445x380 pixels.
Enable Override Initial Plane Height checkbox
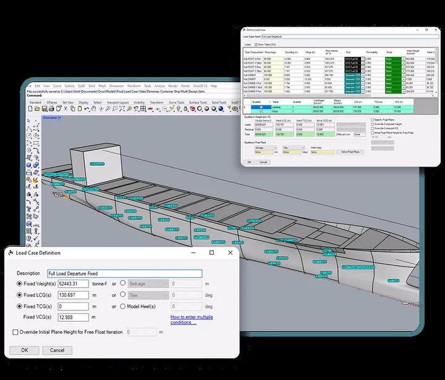[15, 332]
